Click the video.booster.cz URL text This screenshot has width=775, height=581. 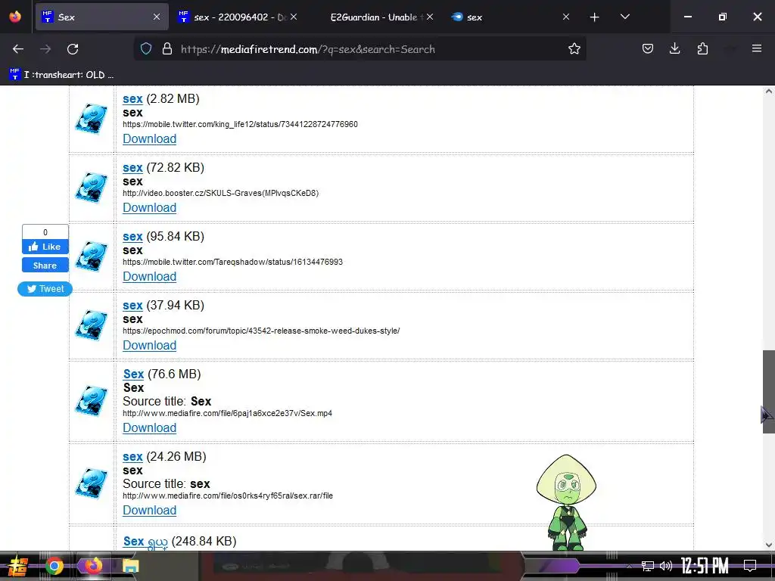coord(220,193)
